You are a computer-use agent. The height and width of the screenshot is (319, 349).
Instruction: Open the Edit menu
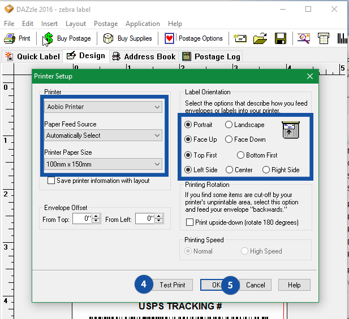click(28, 24)
